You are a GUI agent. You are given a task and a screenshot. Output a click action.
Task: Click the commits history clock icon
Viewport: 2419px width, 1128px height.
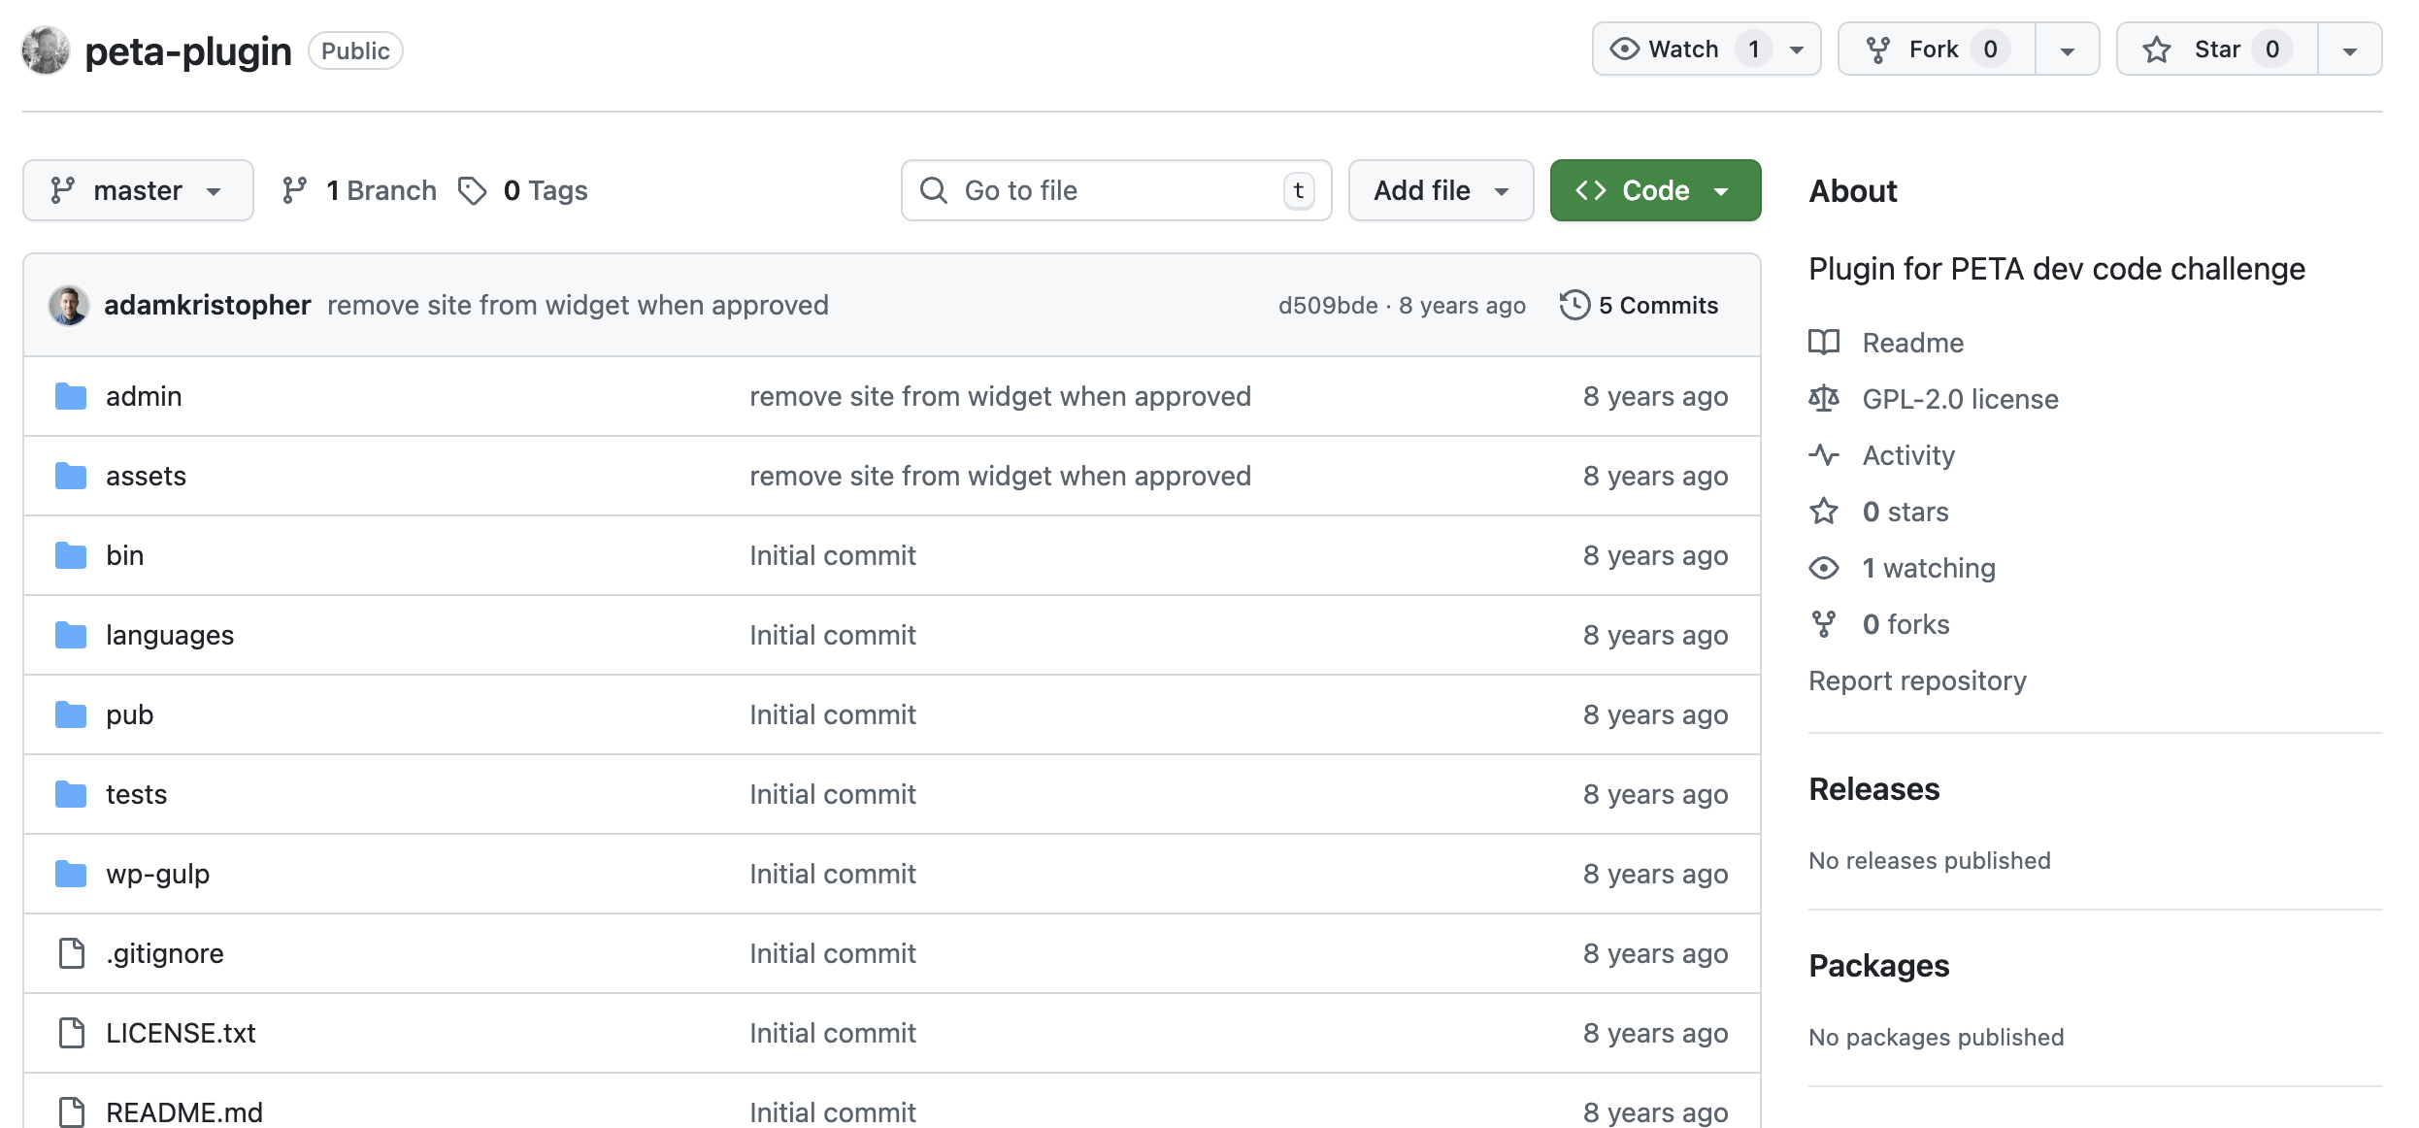1574,305
